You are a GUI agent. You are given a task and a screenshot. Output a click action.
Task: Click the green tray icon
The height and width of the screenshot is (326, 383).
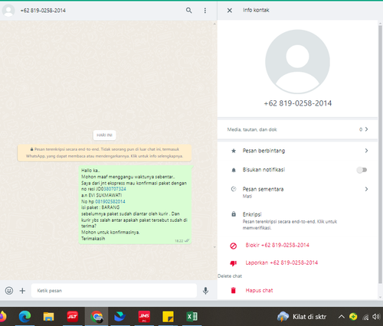[x=353, y=317]
